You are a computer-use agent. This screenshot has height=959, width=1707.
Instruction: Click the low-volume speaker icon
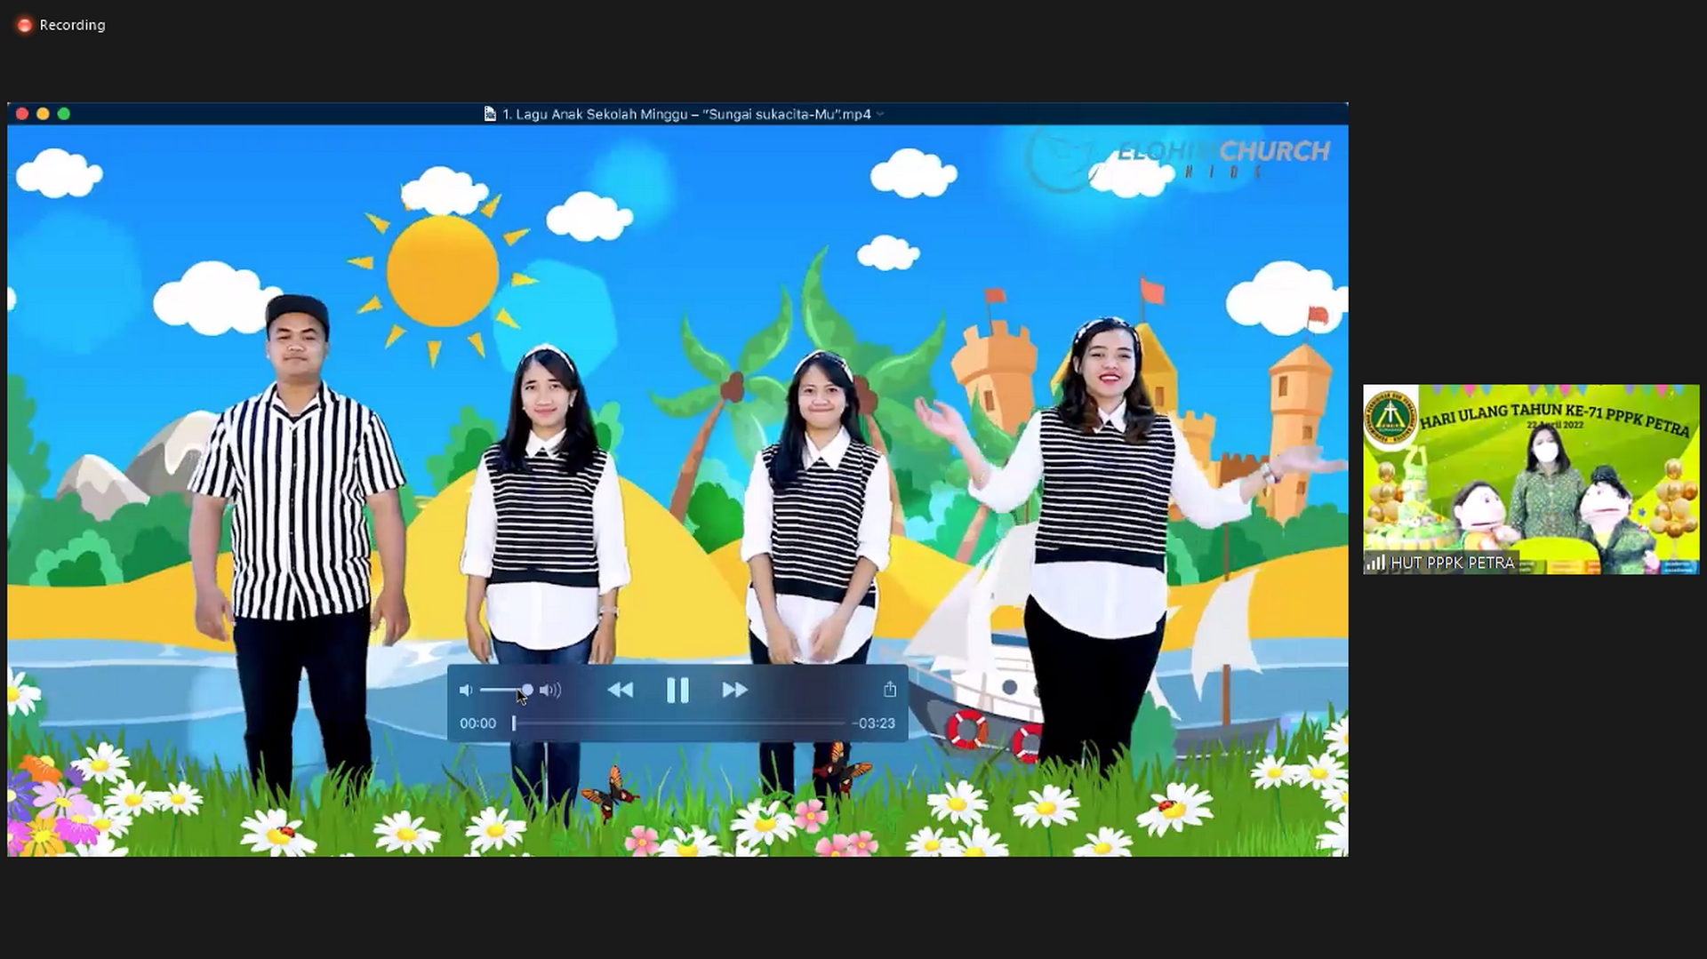466,690
